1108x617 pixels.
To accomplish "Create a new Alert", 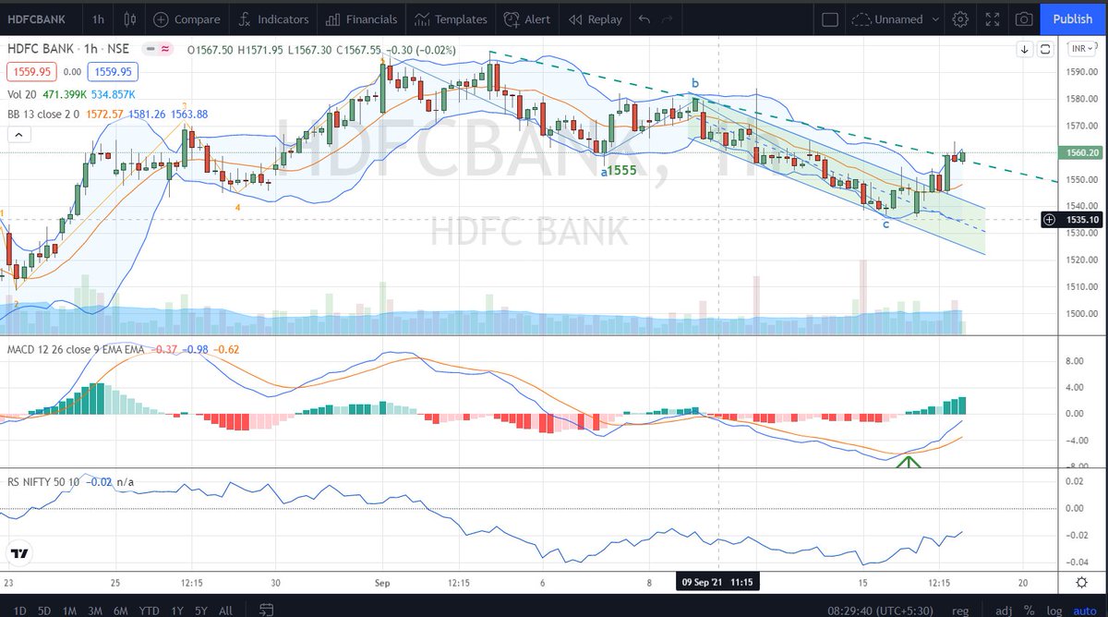I will [525, 18].
